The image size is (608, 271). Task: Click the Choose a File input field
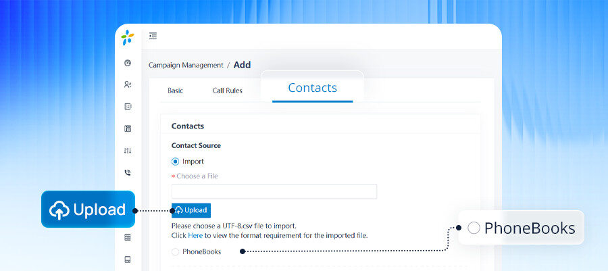pyautogui.click(x=274, y=191)
